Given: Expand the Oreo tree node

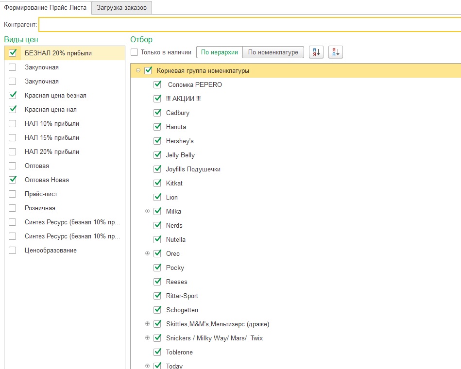Looking at the screenshot, I should point(148,253).
